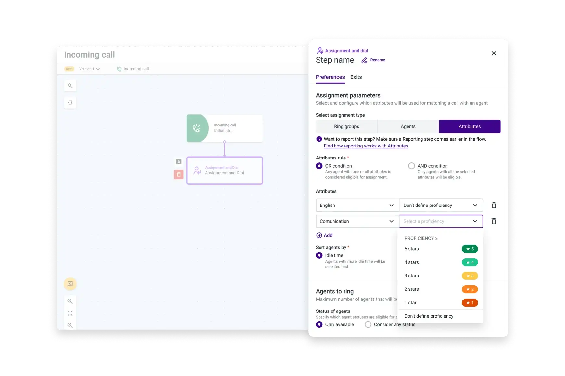Zoom out on the flow canvas
This screenshot has width=565, height=376.
click(x=70, y=325)
